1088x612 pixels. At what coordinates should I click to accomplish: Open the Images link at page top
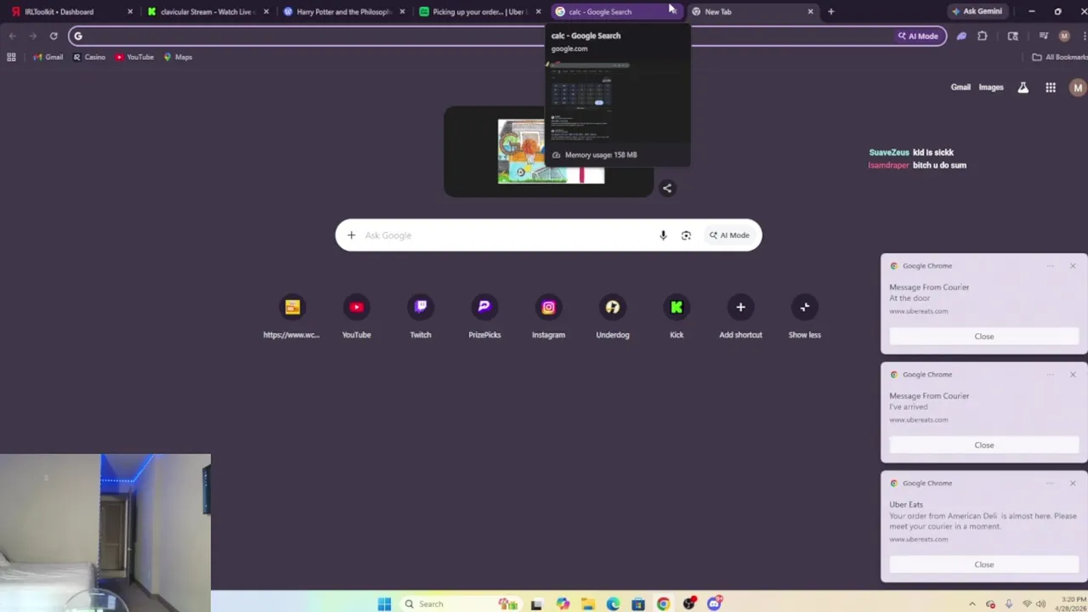991,88
